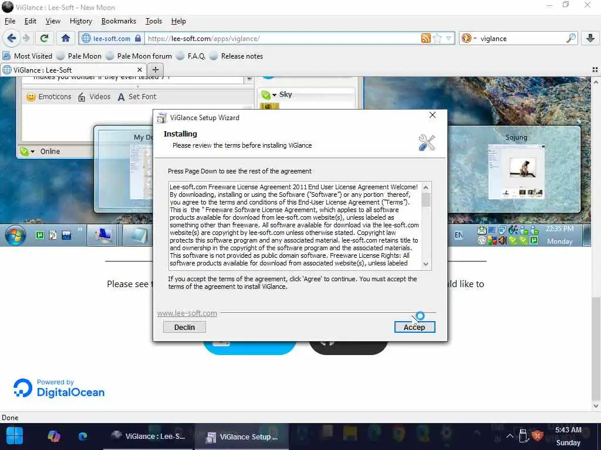Image resolution: width=601 pixels, height=450 pixels.
Task: Click the browser page vertical scrollbar thumb
Action: pos(596,348)
